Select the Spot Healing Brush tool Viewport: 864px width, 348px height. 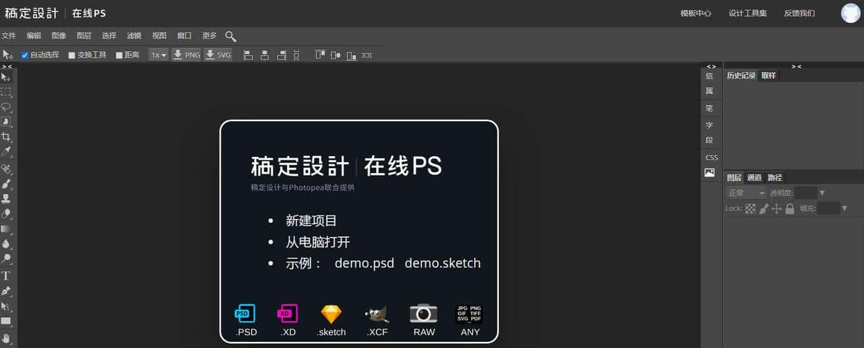pos(7,169)
